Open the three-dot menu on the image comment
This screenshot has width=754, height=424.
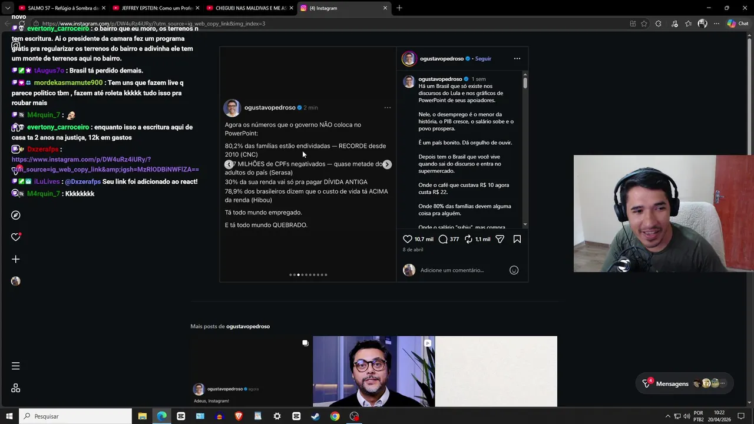(388, 108)
